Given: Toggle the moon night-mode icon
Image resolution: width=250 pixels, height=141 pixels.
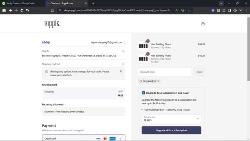Looking at the screenshot, I should (x=189, y=10).
